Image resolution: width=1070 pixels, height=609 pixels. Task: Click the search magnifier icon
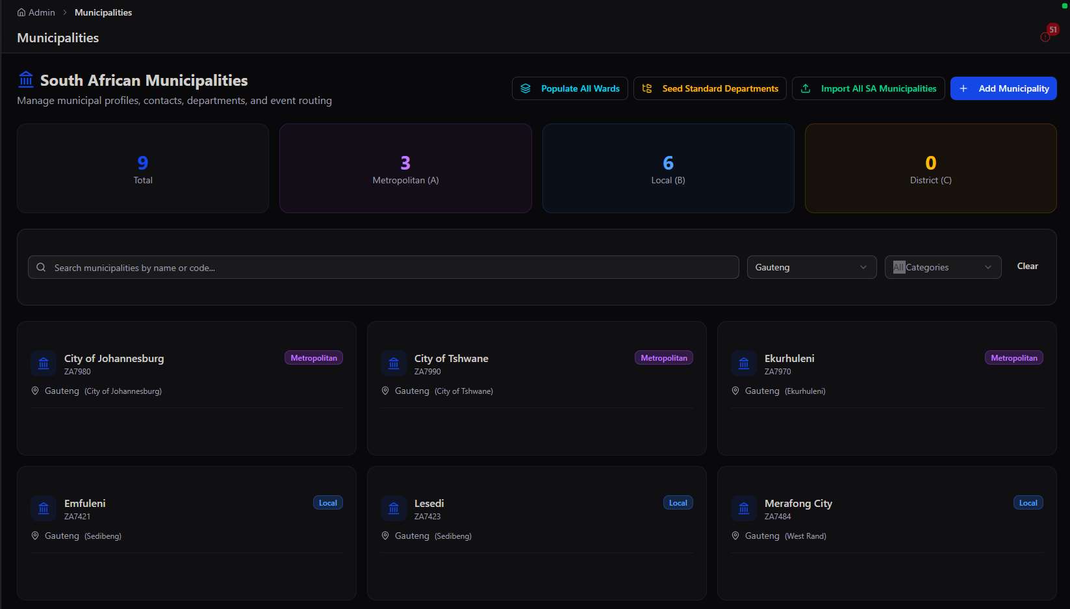click(41, 267)
